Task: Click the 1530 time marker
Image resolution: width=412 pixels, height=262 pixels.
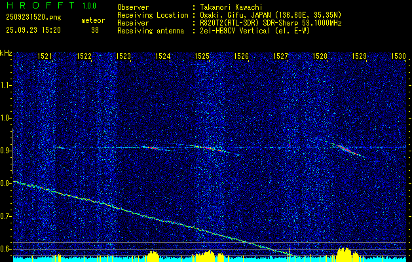Action: [x=398, y=56]
